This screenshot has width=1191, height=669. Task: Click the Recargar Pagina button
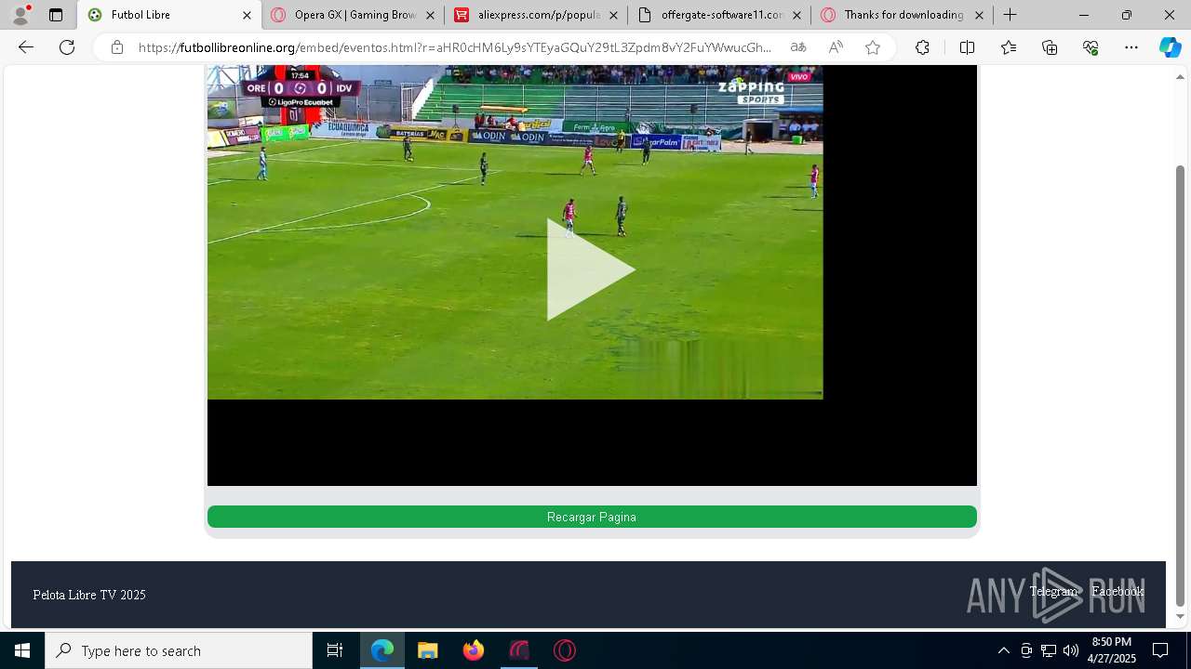[592, 517]
